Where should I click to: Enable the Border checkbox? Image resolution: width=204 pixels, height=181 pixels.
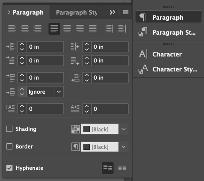9,146
